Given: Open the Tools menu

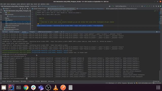Looking at the screenshot, I should tap(35, 4).
